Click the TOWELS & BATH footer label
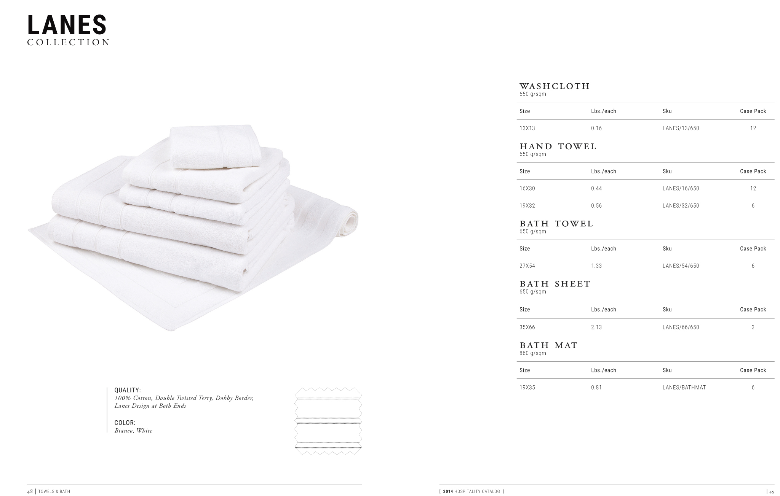The image size is (780, 496). pos(54,492)
